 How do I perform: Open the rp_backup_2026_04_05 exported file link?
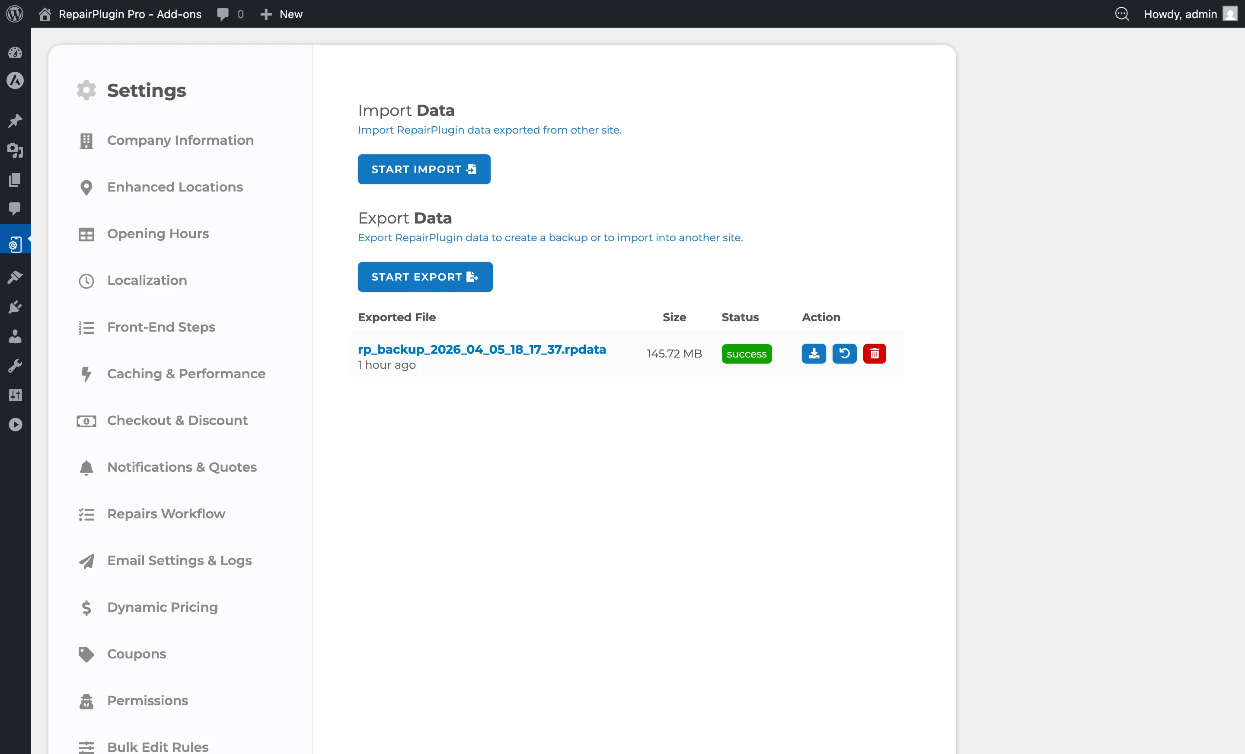click(482, 349)
